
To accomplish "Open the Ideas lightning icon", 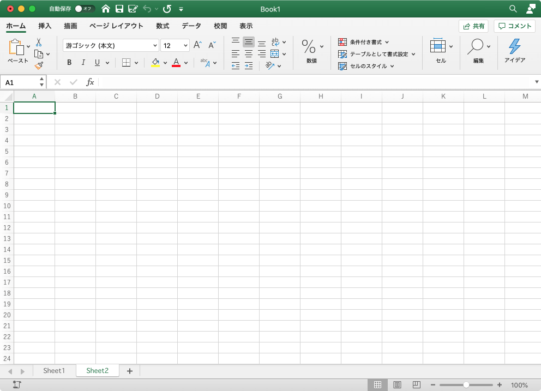I will click(x=515, y=46).
